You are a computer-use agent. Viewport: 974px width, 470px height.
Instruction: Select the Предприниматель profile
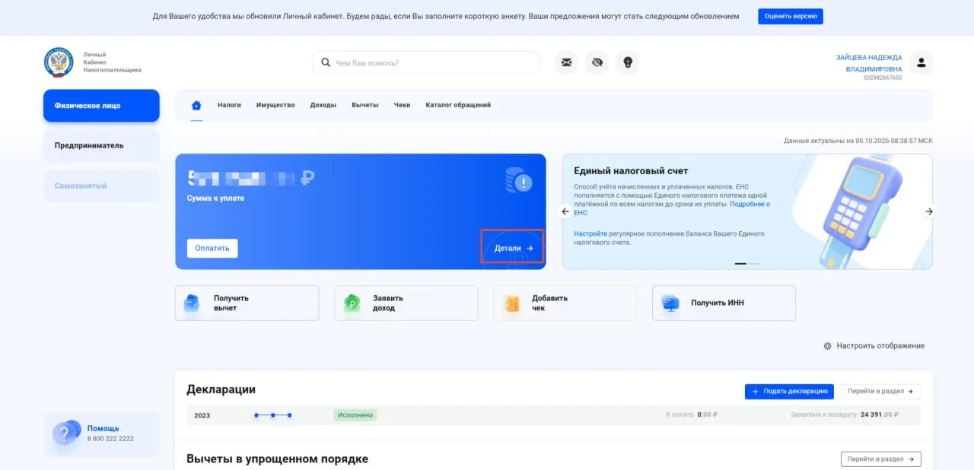point(101,145)
